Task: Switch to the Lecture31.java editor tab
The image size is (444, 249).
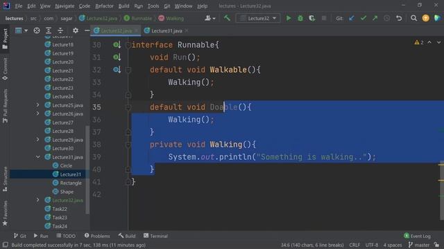Action: coord(166,30)
